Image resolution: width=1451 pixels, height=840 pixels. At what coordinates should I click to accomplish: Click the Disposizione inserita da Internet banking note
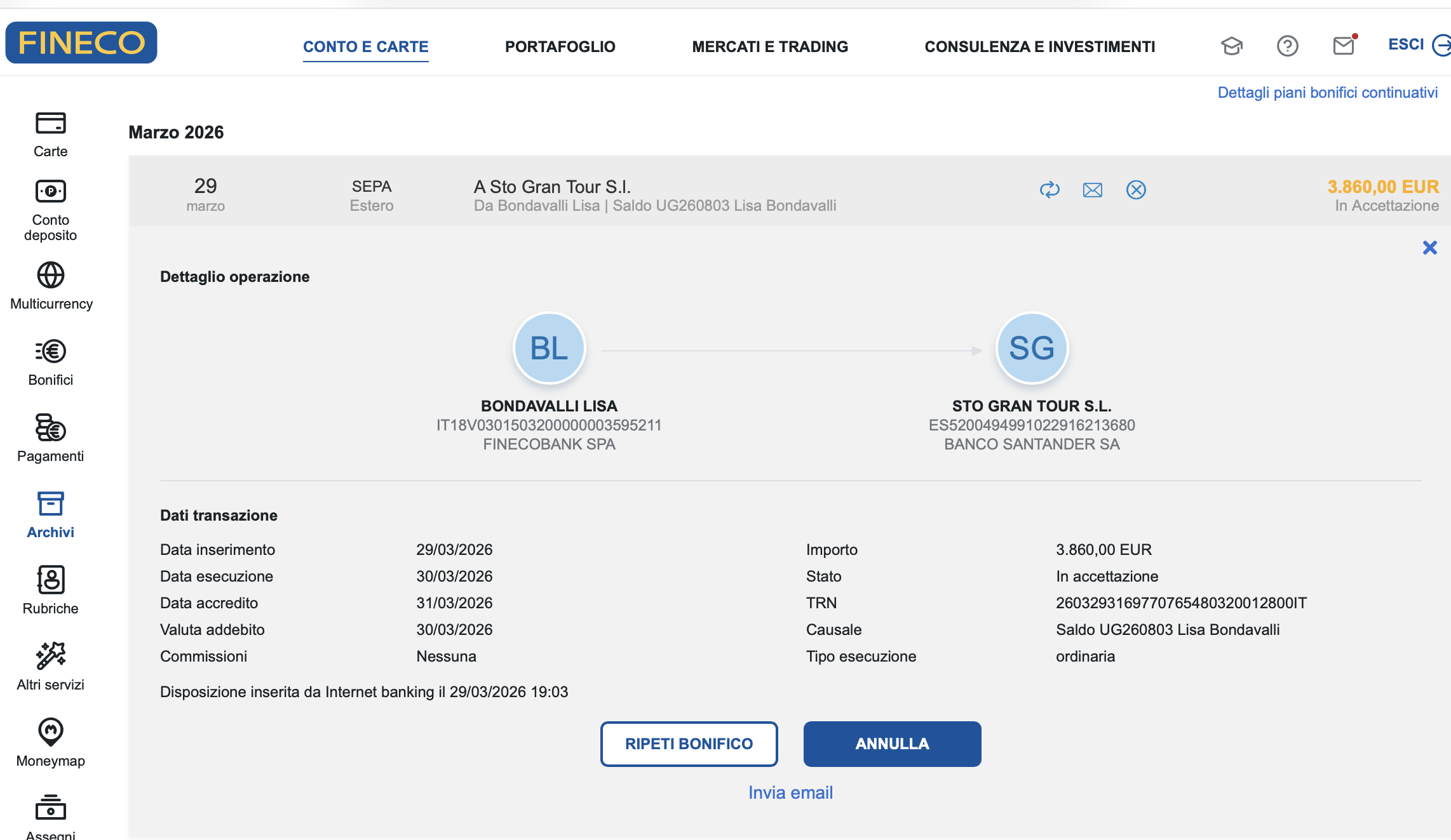[x=364, y=691]
